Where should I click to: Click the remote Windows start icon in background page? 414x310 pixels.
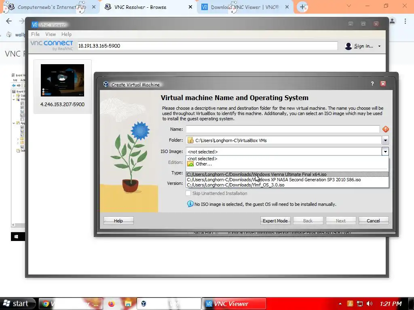click(x=16, y=237)
